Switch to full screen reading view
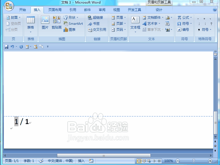 coord(144,161)
